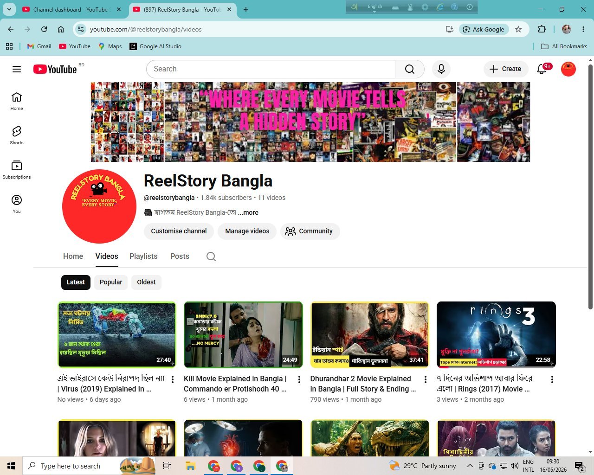The height and width of the screenshot is (475, 594).
Task: Switch to the Playlists tab
Action: point(143,257)
